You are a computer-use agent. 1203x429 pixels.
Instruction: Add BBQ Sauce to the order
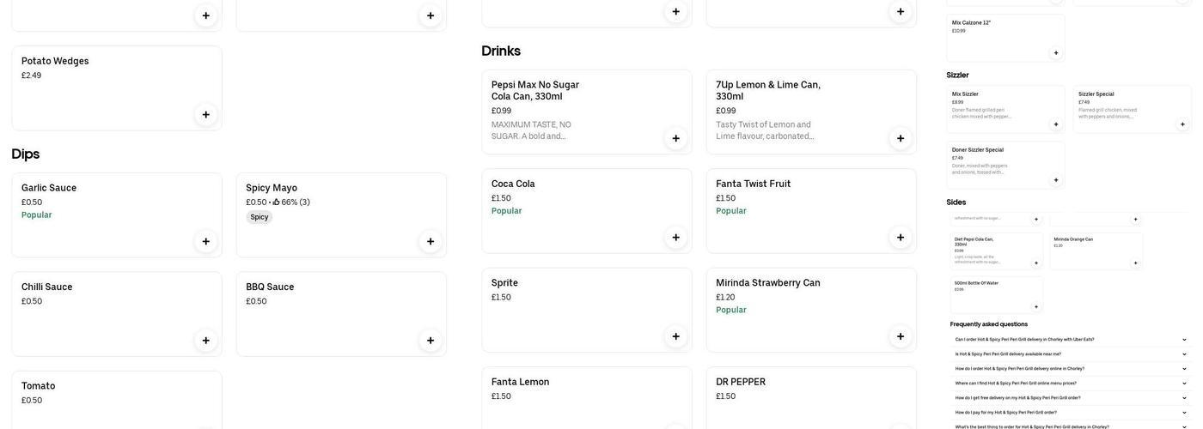coord(431,341)
